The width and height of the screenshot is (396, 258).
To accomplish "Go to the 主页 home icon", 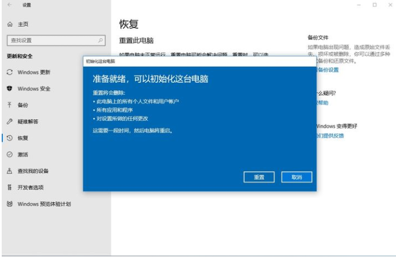I will tap(10, 24).
